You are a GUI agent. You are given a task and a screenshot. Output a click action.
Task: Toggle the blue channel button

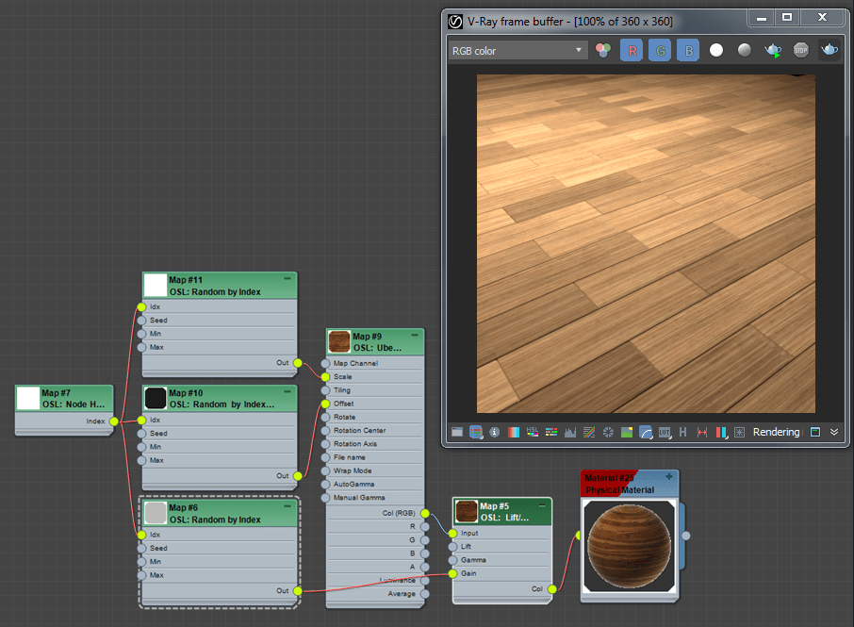(688, 51)
